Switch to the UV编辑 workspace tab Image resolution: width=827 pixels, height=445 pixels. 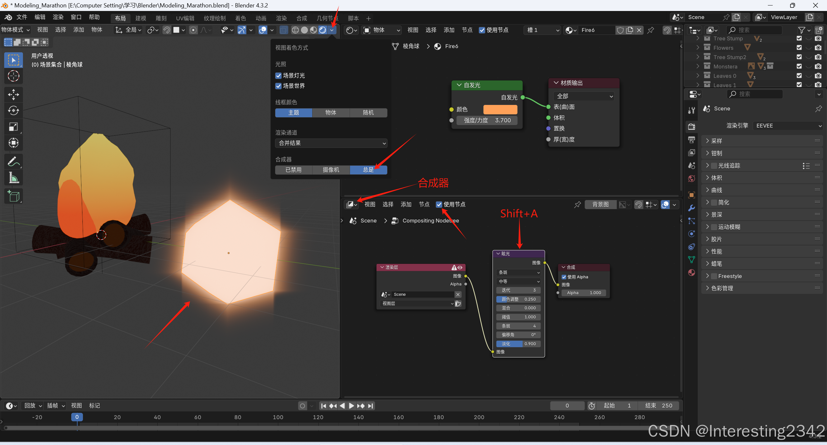pos(185,18)
